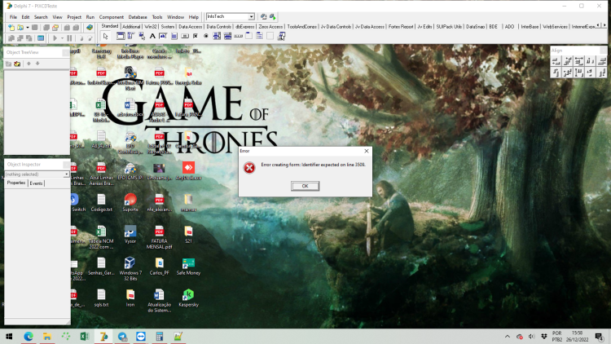Click the New form toolbar icon
The width and height of the screenshot is (611, 344).
pyautogui.click(x=41, y=38)
